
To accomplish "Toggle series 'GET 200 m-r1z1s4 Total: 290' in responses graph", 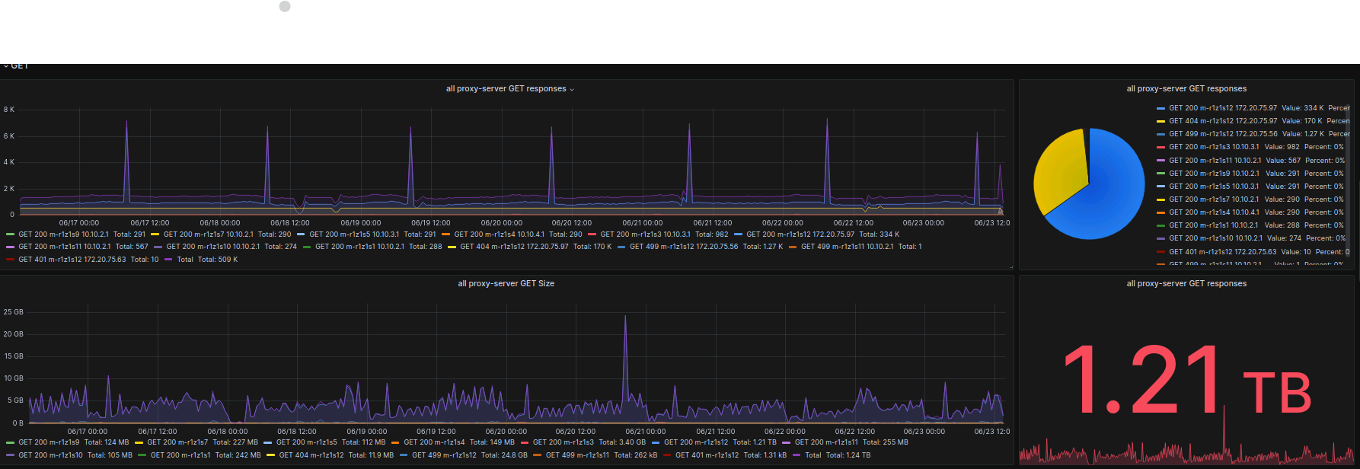I will [x=512, y=234].
